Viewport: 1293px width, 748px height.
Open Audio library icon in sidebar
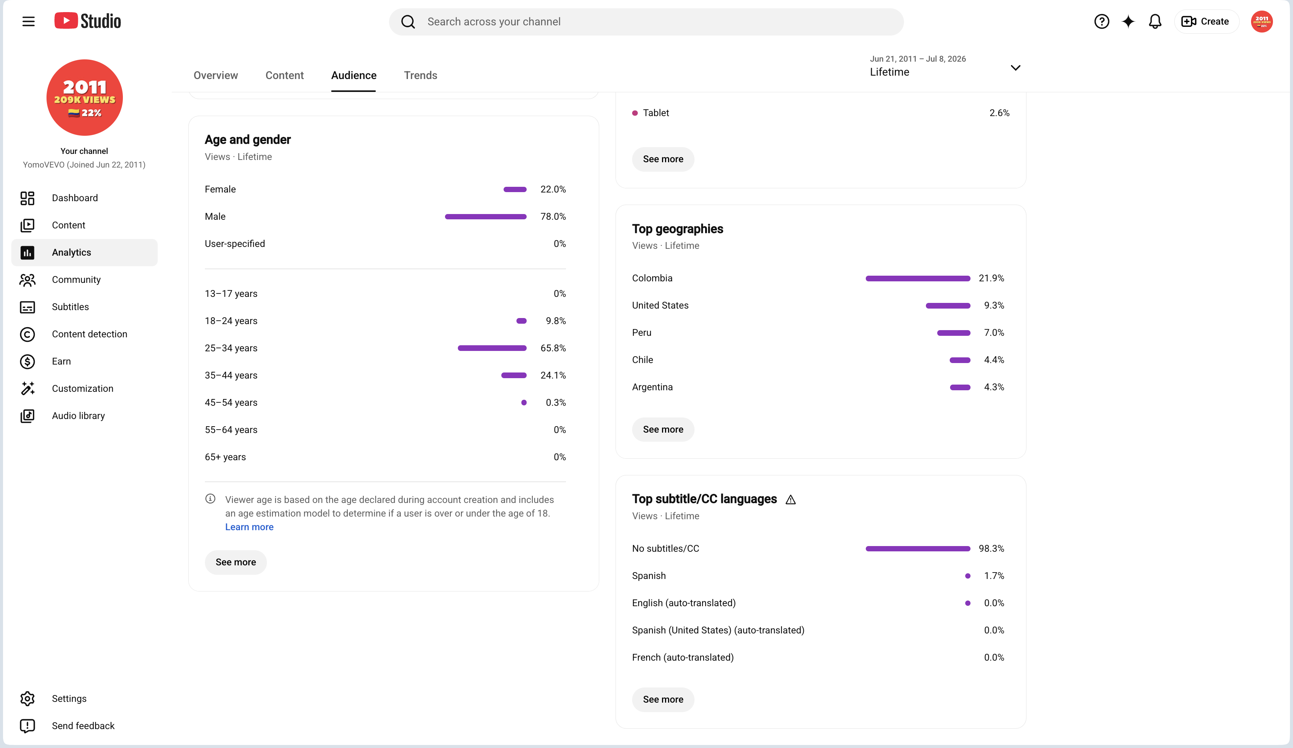(x=27, y=416)
